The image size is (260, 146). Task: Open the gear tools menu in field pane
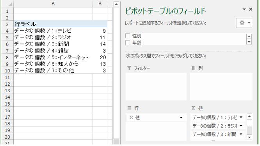click(244, 23)
